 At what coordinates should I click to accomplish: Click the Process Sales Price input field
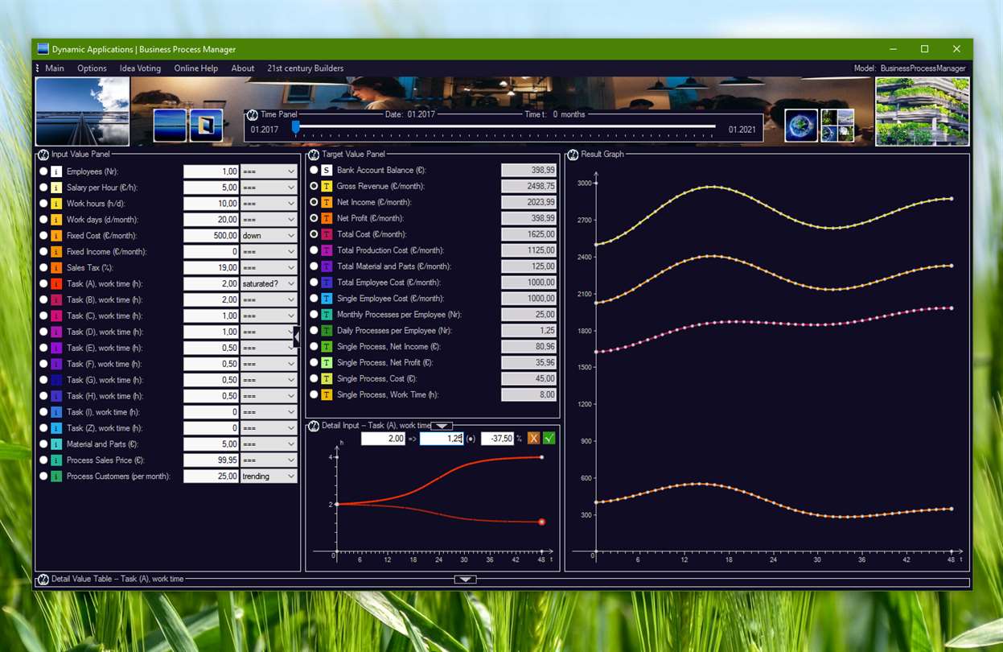click(x=211, y=460)
